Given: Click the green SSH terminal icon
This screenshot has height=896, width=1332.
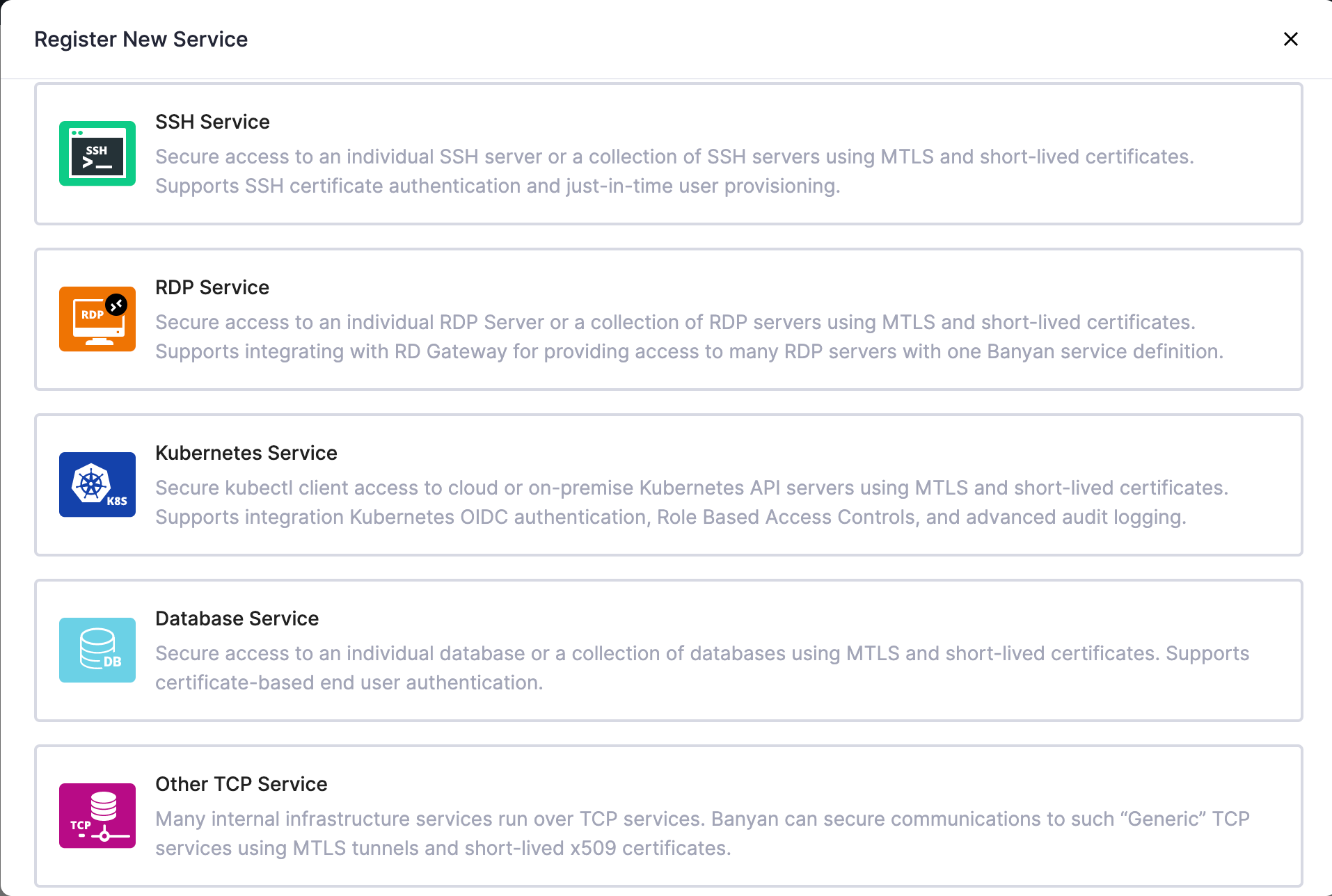Looking at the screenshot, I should [97, 154].
